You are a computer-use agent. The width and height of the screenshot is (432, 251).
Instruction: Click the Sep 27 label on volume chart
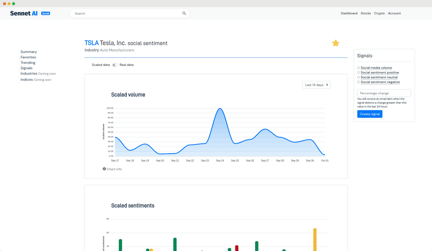click(265, 161)
